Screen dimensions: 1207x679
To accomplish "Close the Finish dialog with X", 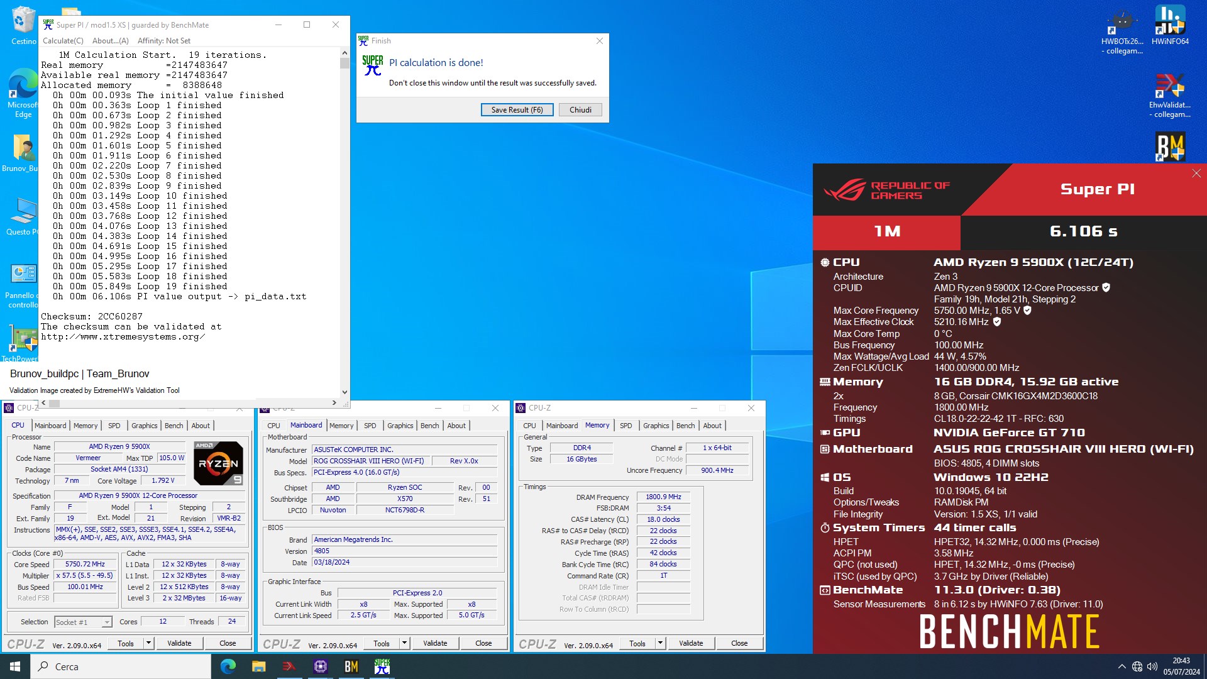I will pyautogui.click(x=599, y=41).
